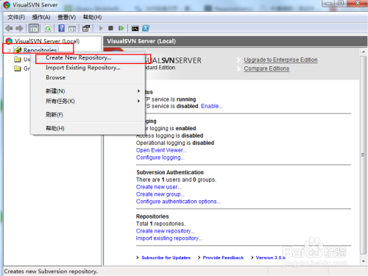Image resolution: width=368 pixels, height=276 pixels.
Task: Open the command prompt toolbar icon
Action: point(135,29)
